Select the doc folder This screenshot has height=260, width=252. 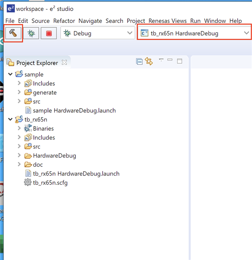[x=38, y=164]
